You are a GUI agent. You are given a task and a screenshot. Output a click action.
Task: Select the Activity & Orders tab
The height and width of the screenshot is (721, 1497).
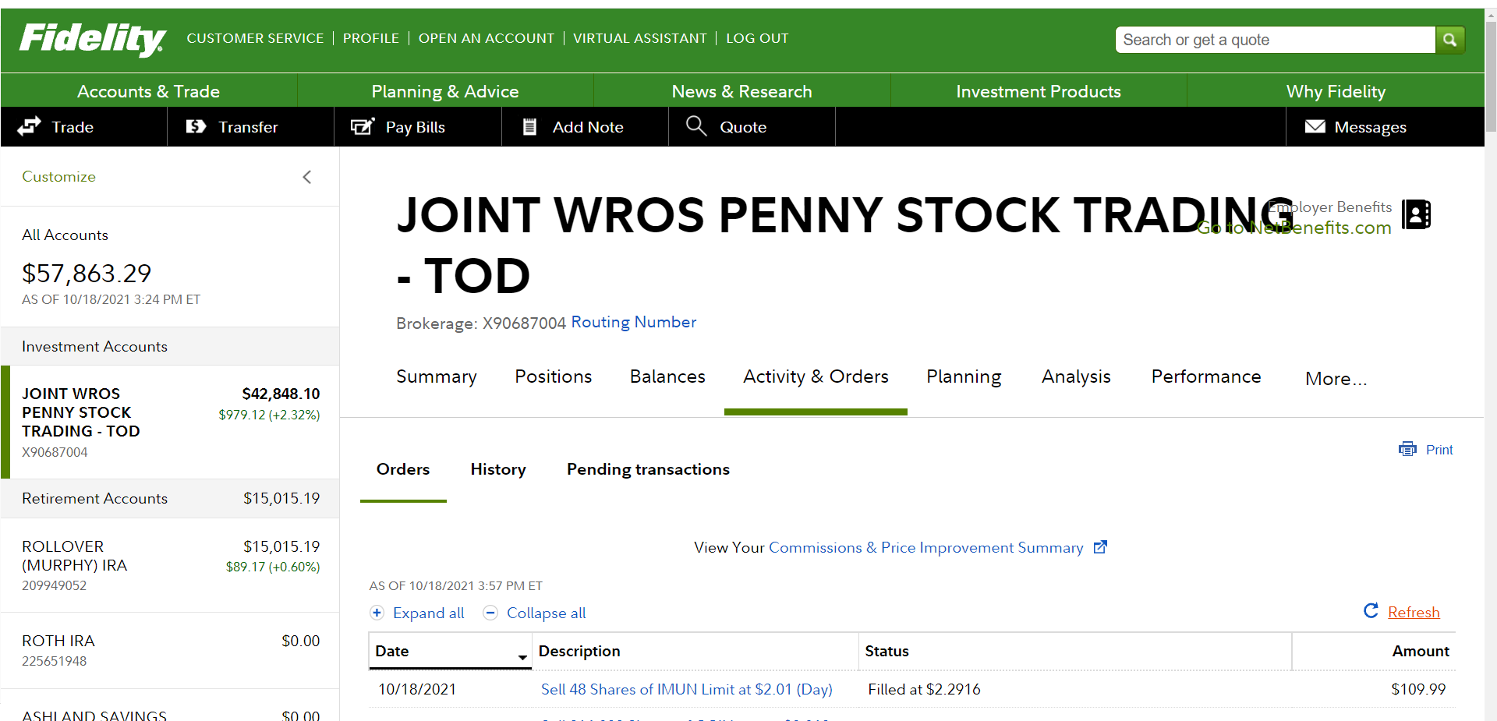[x=816, y=376]
